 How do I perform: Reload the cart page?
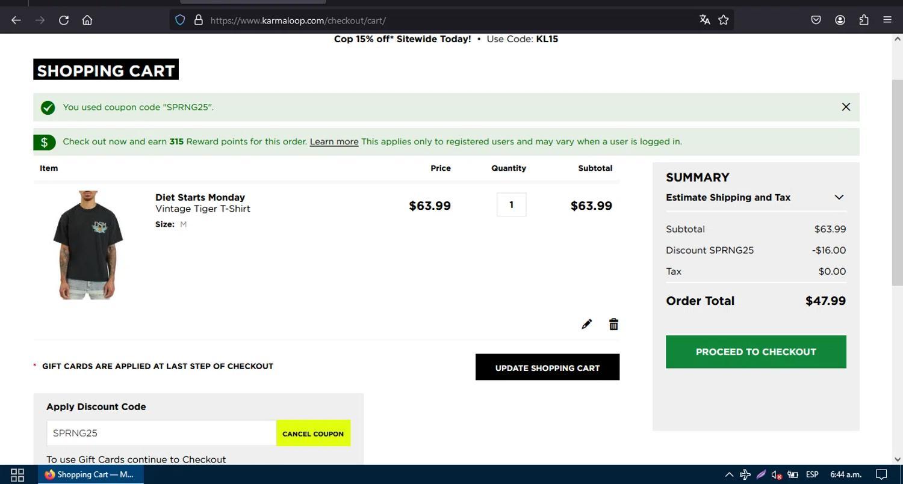pyautogui.click(x=64, y=20)
